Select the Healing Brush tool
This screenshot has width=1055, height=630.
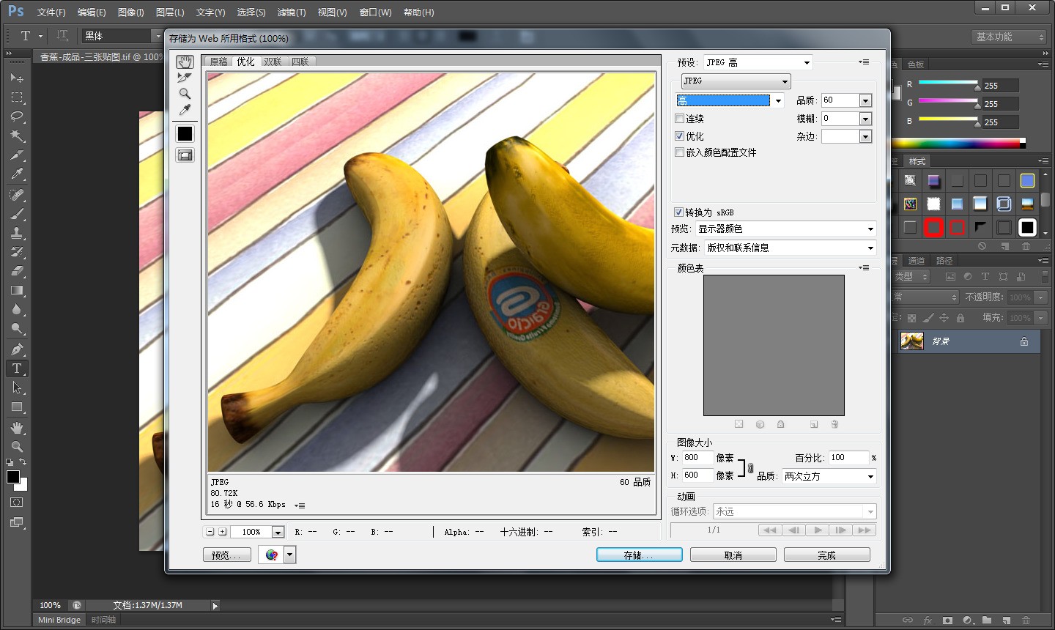(17, 194)
